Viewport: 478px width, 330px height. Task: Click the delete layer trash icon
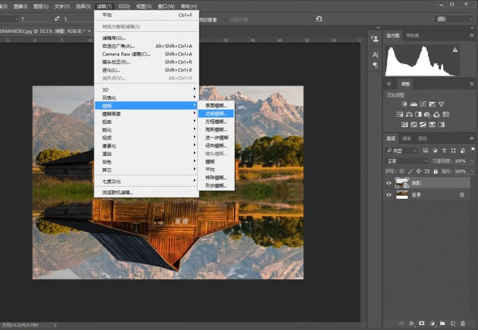(x=462, y=324)
